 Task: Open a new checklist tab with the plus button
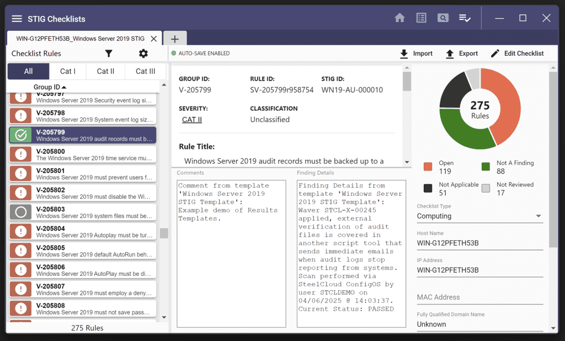click(175, 38)
